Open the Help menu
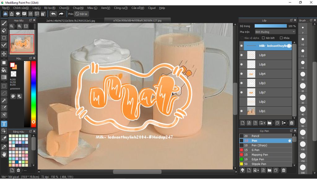 pos(162,8)
